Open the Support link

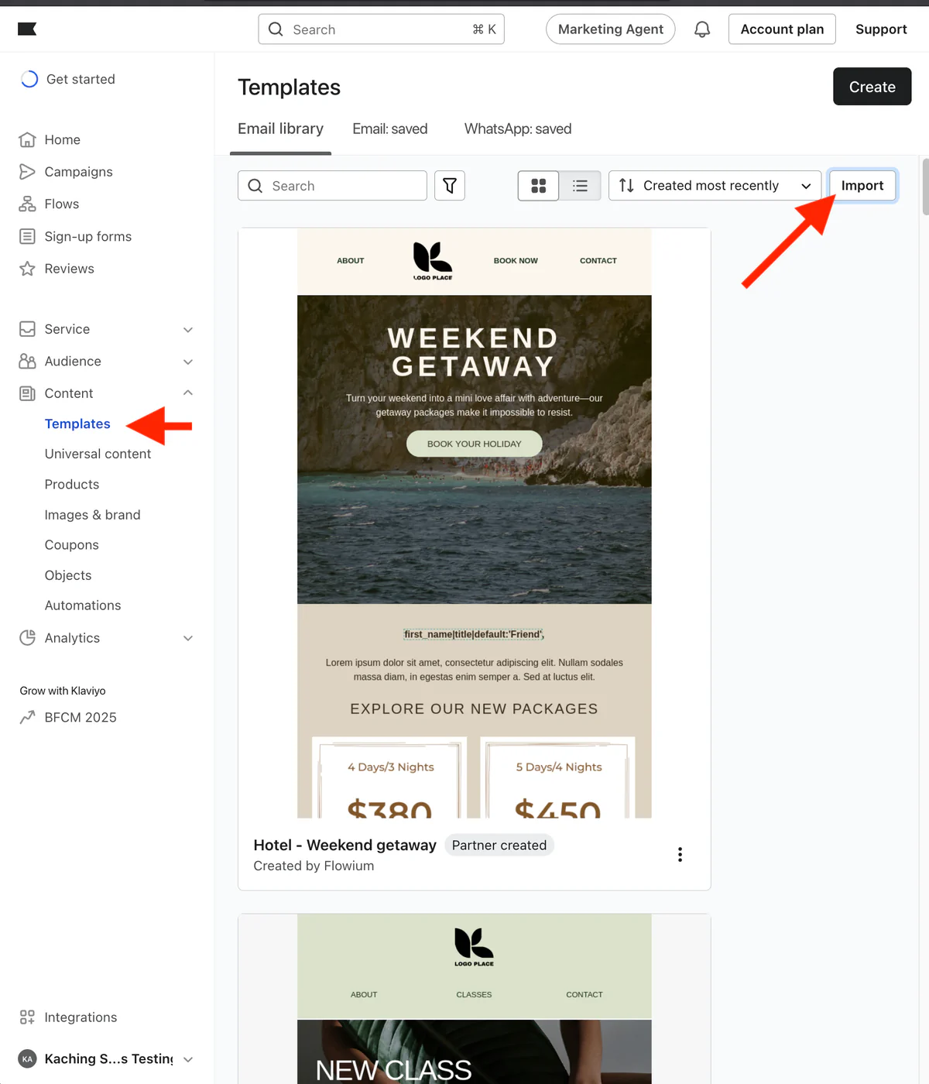tap(881, 29)
